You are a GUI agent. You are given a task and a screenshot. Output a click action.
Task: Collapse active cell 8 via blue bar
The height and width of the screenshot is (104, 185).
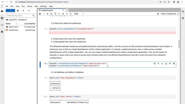pos(40,65)
